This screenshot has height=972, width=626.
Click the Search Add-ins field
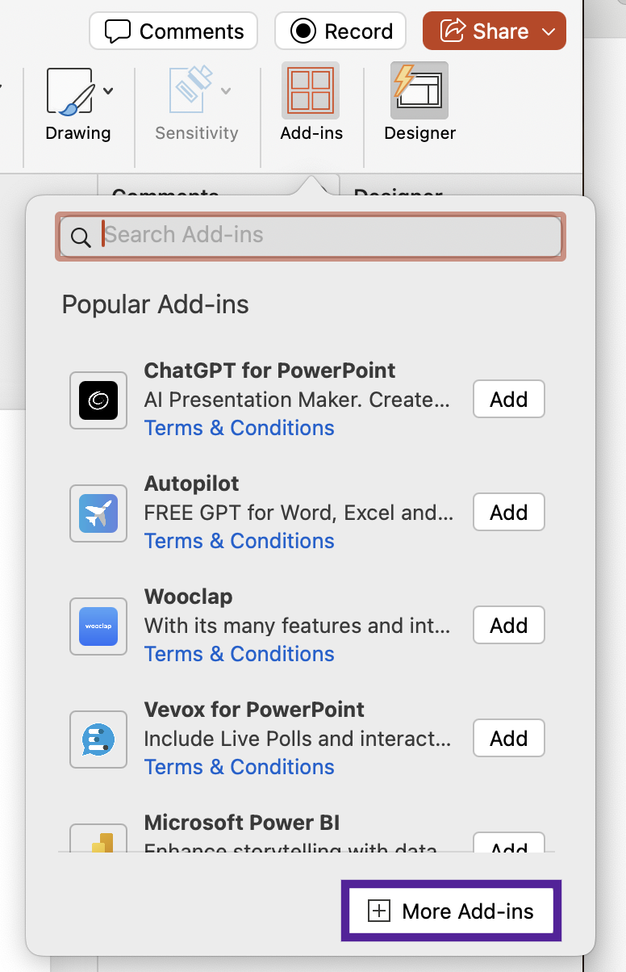[x=323, y=236]
